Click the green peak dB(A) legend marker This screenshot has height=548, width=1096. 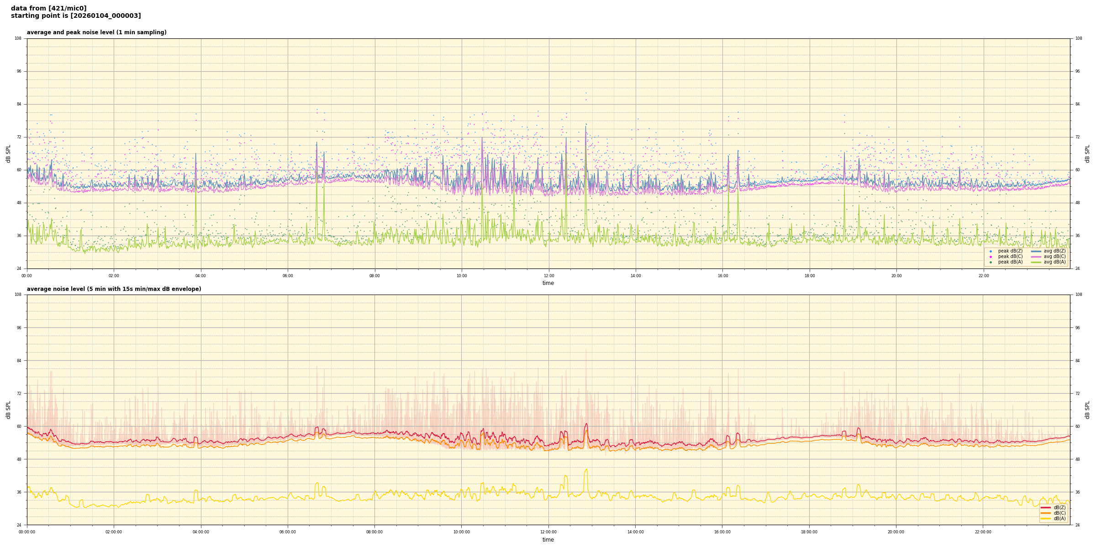click(991, 262)
